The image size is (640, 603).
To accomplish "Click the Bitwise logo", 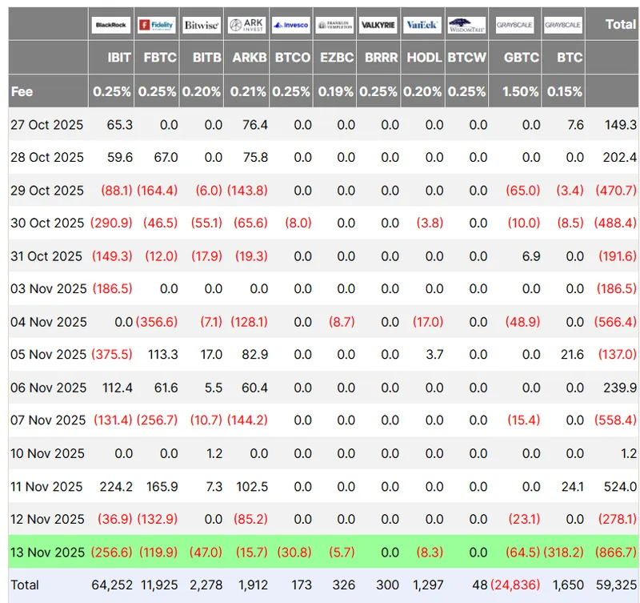I will click(x=201, y=26).
